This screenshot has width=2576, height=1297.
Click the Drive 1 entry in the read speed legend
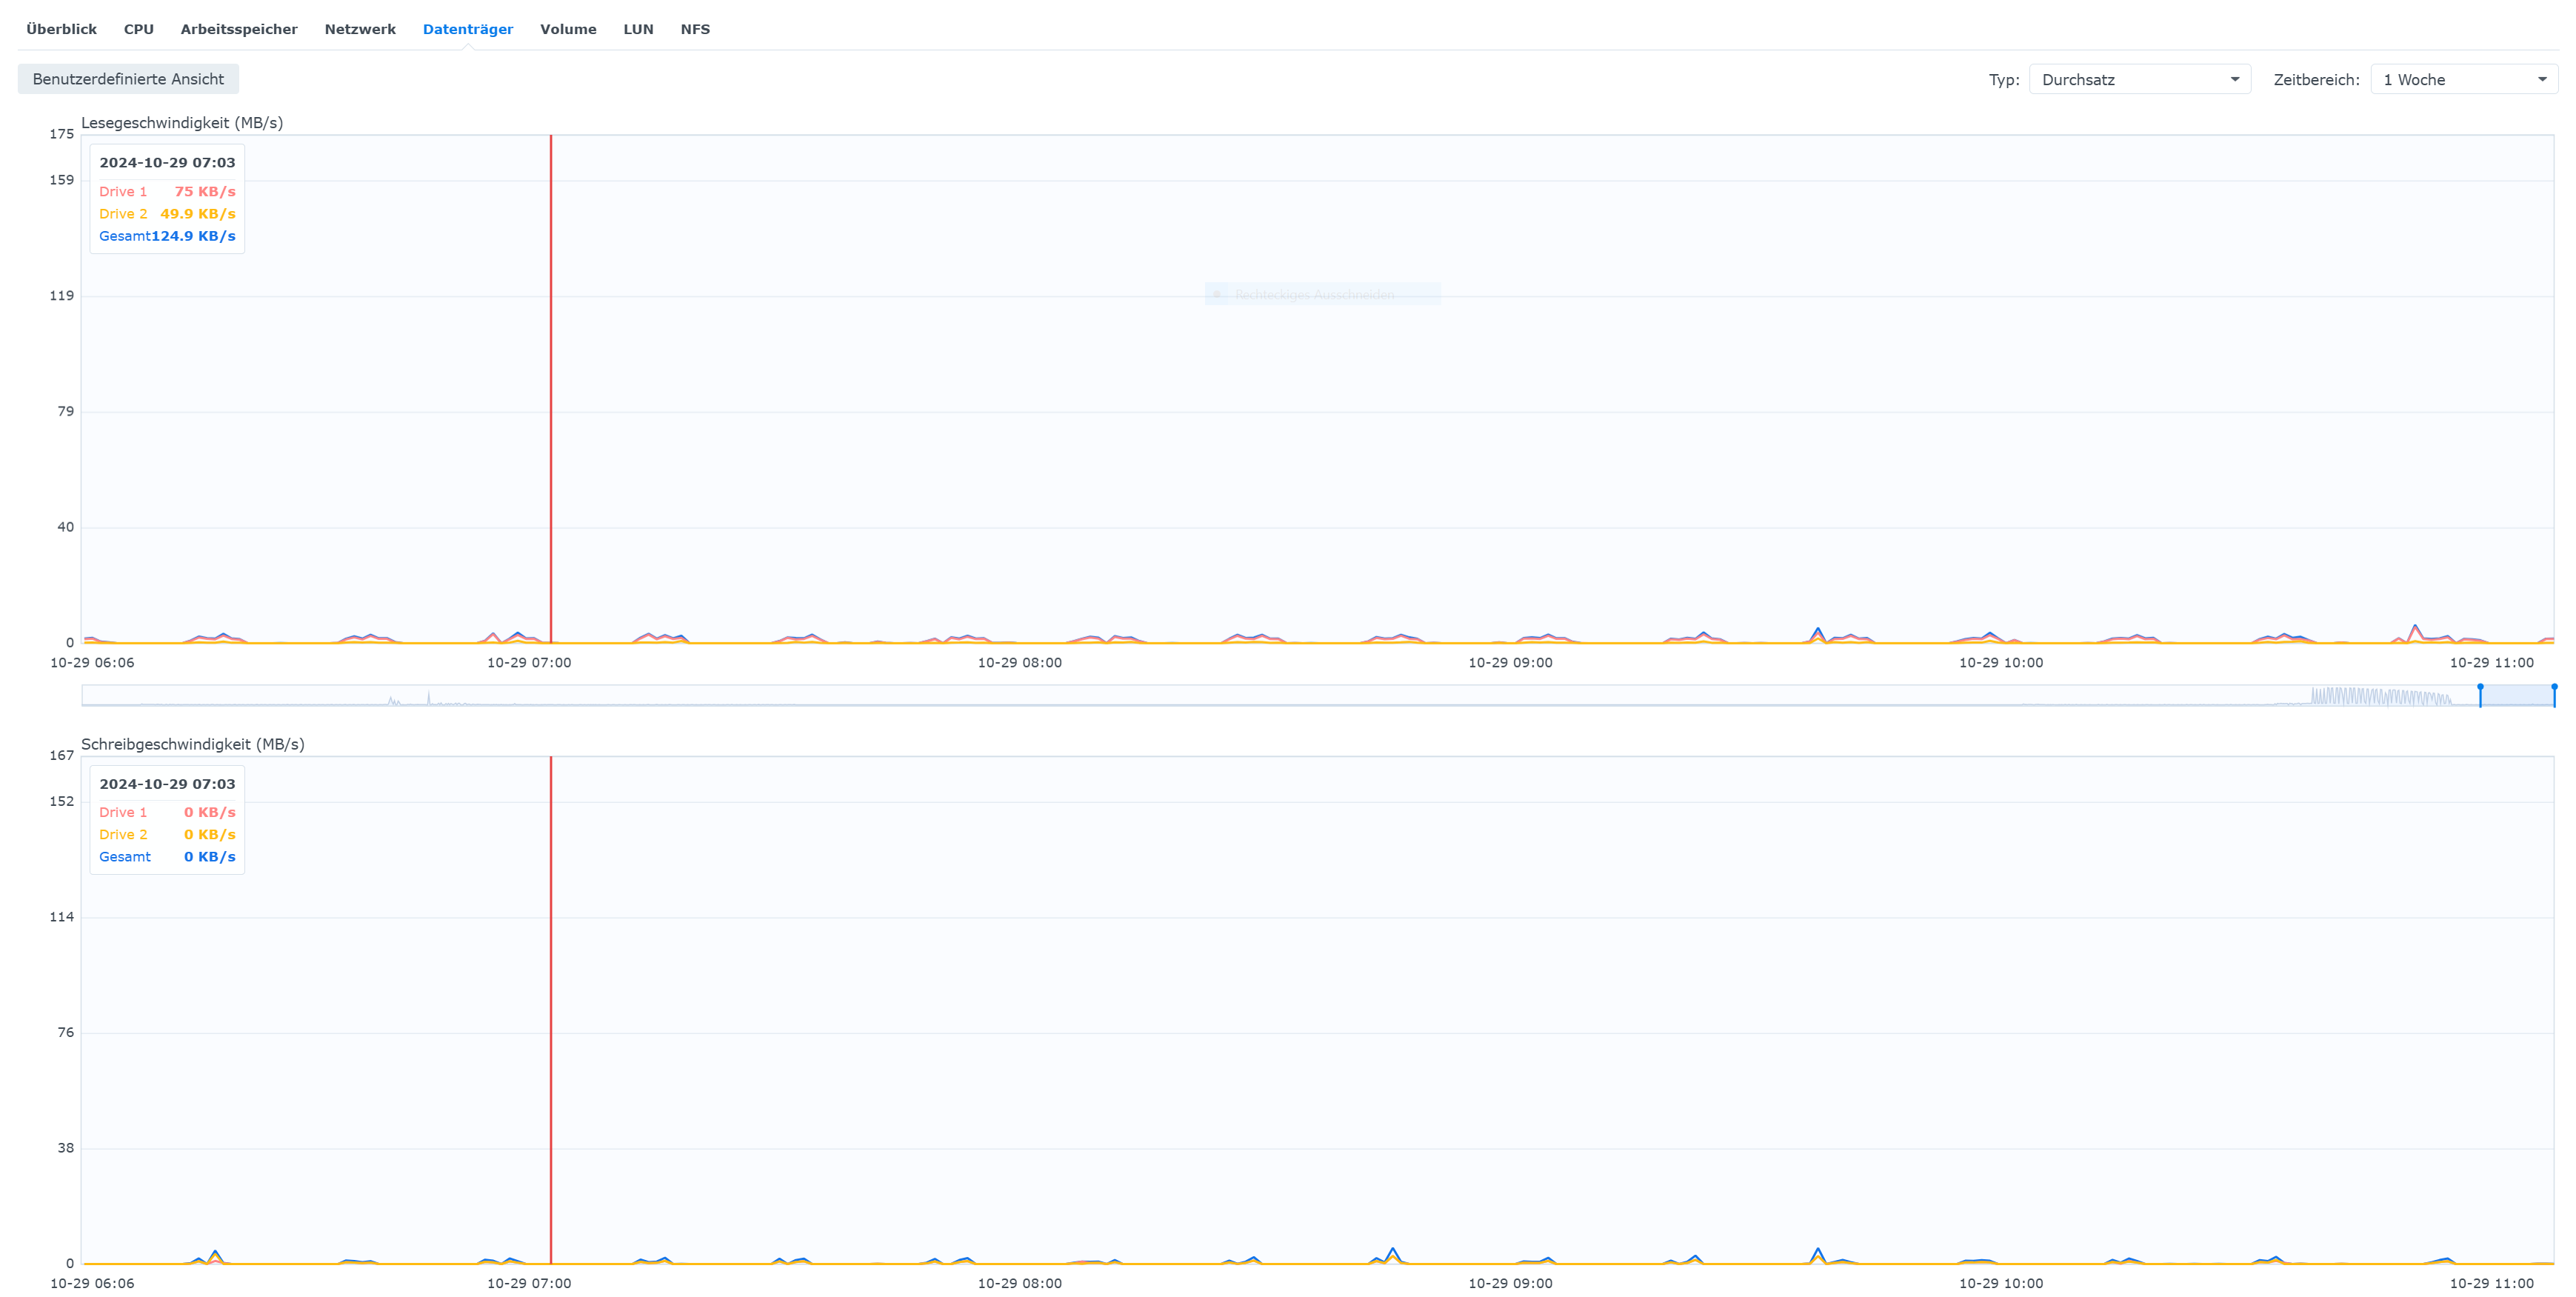coord(123,191)
